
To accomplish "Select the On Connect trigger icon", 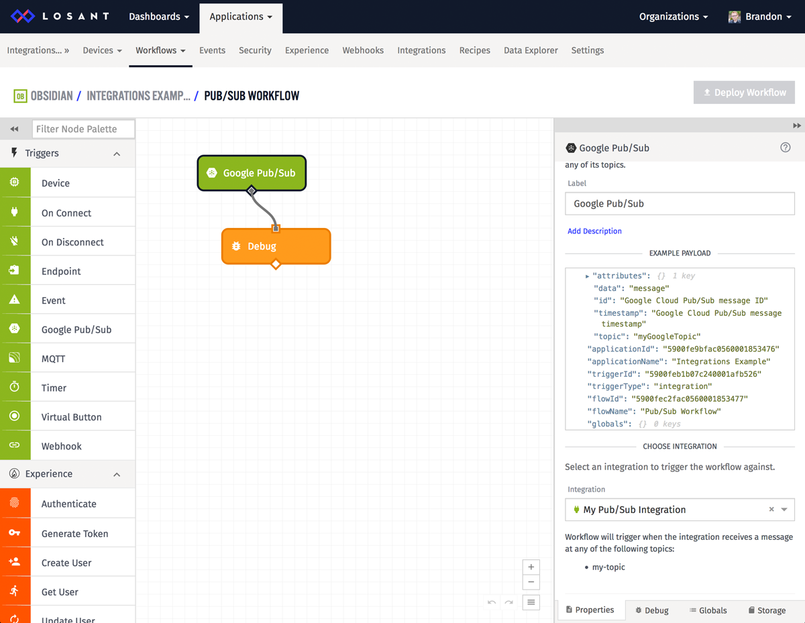I will pos(15,211).
